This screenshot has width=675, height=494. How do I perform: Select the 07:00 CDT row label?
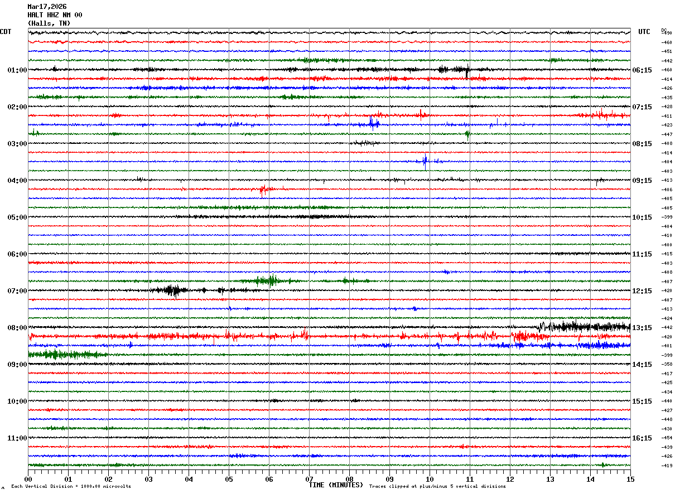(x=17, y=290)
